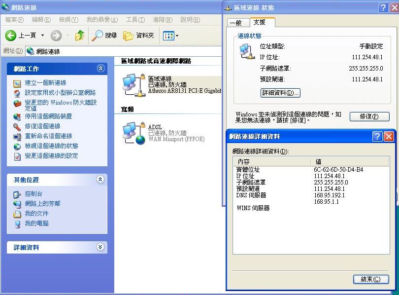The height and width of the screenshot is (295, 399).
Task: Select the 實體位址 row in details list
Action: (311, 170)
